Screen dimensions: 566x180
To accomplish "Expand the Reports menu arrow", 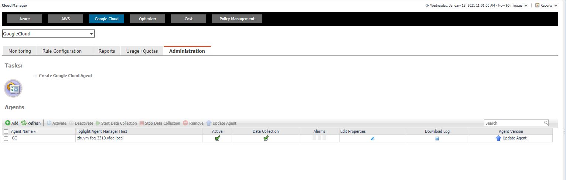I will point(556,6).
